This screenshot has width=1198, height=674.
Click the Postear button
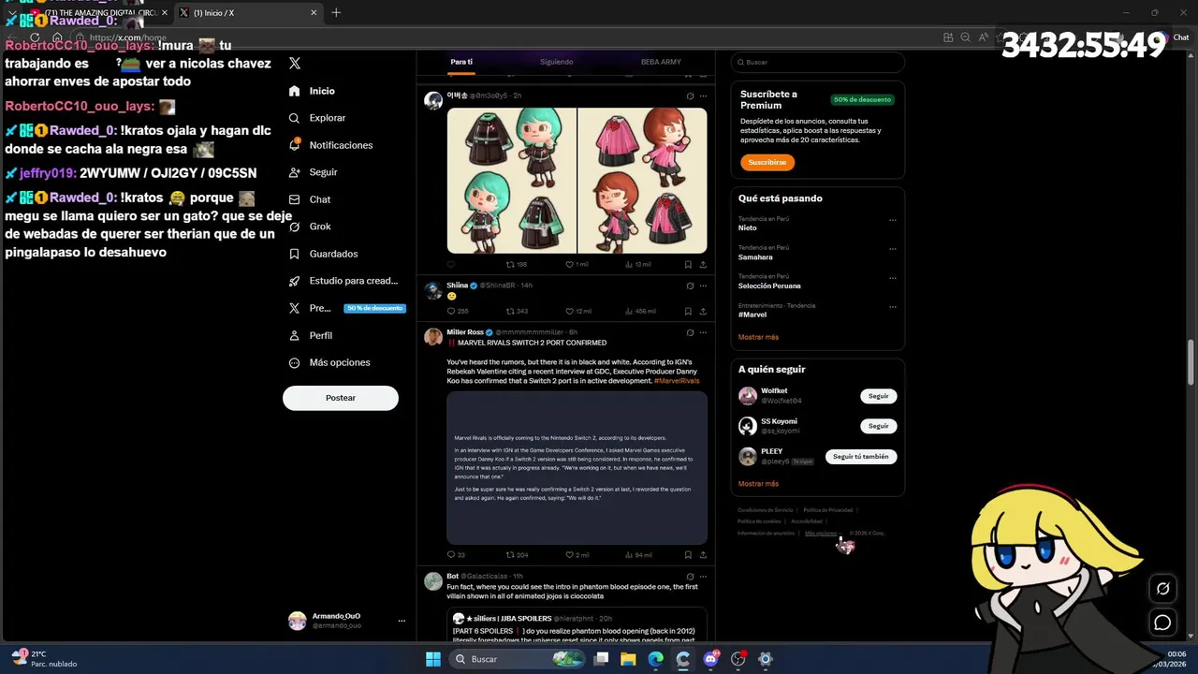[341, 398]
